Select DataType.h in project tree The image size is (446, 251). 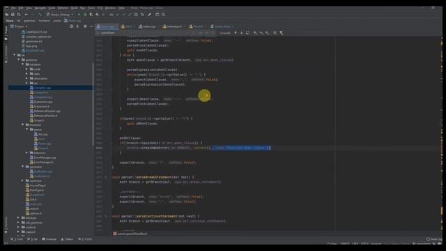[x=37, y=190]
